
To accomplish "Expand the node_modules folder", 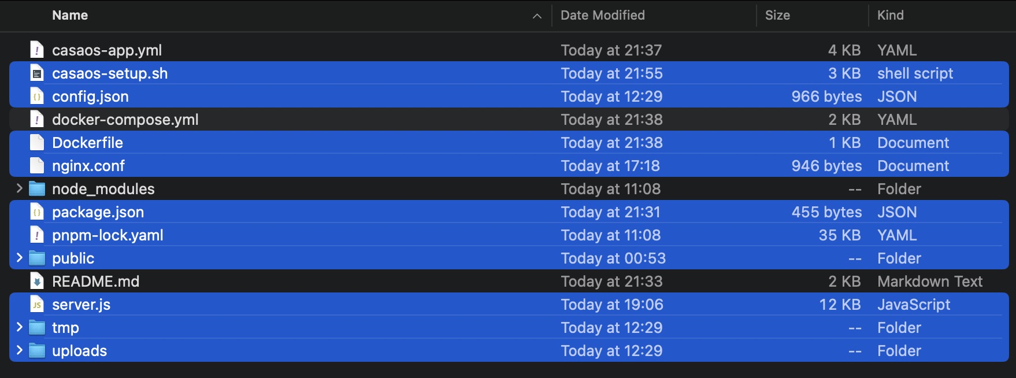I will click(19, 188).
